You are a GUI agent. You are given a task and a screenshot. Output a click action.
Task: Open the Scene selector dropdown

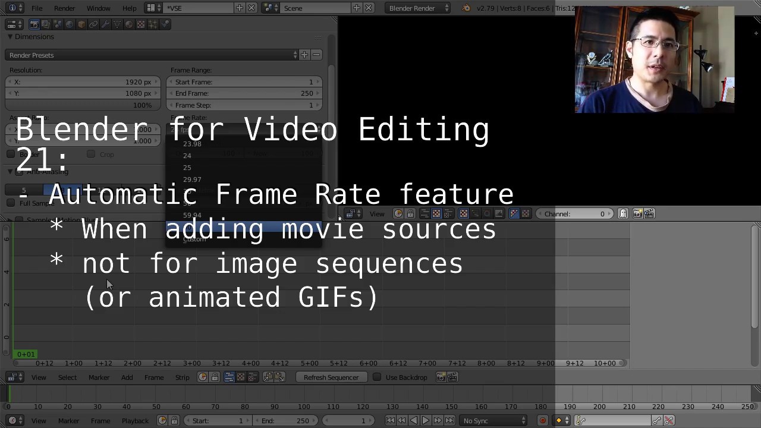271,8
